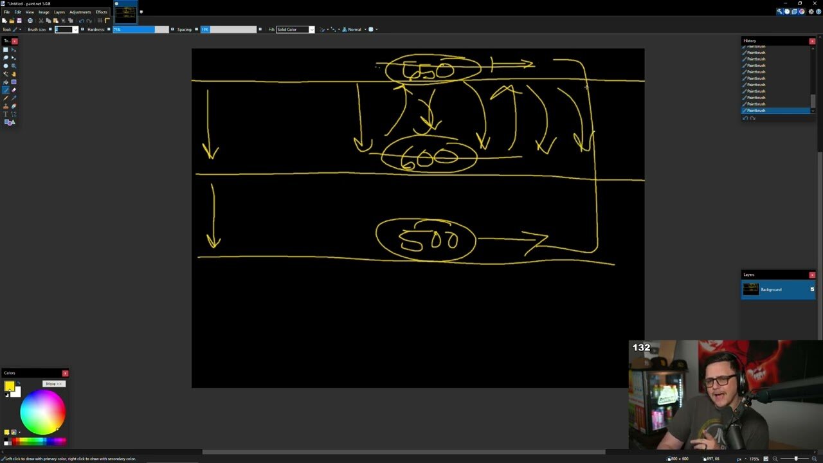823x463 pixels.
Task: Select the Recolor tool
Action: (14, 106)
